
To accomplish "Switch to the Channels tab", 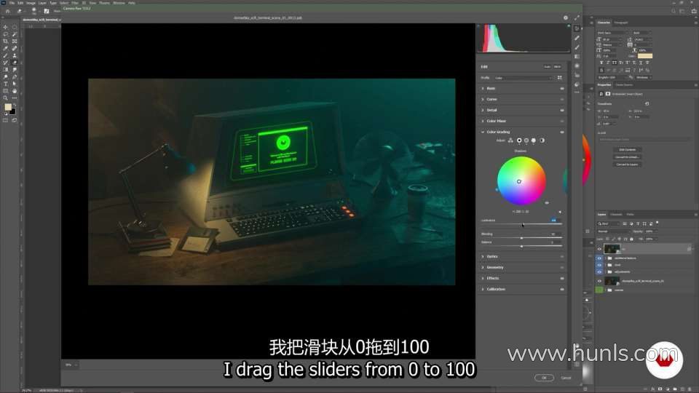I will [616, 214].
